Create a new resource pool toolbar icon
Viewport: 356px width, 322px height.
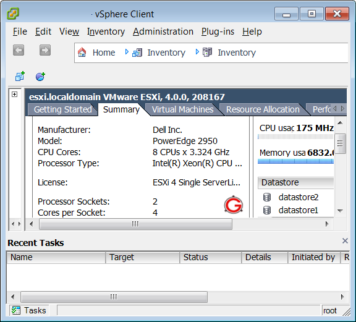pyautogui.click(x=40, y=76)
